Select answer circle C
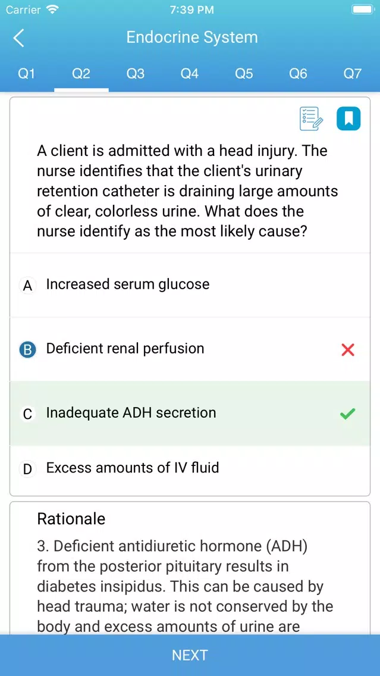This screenshot has width=380, height=676. 27,414
